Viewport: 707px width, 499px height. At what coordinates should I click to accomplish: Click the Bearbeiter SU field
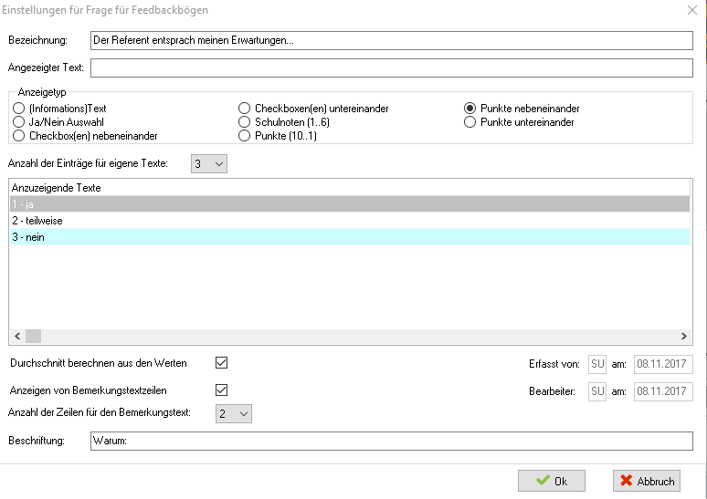pos(597,391)
